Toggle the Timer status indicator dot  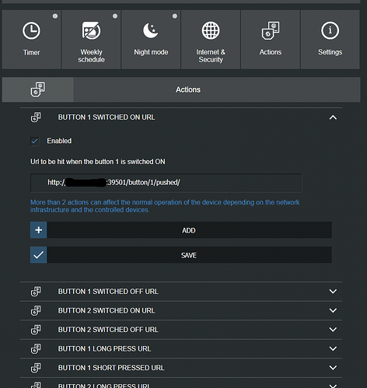[55, 16]
